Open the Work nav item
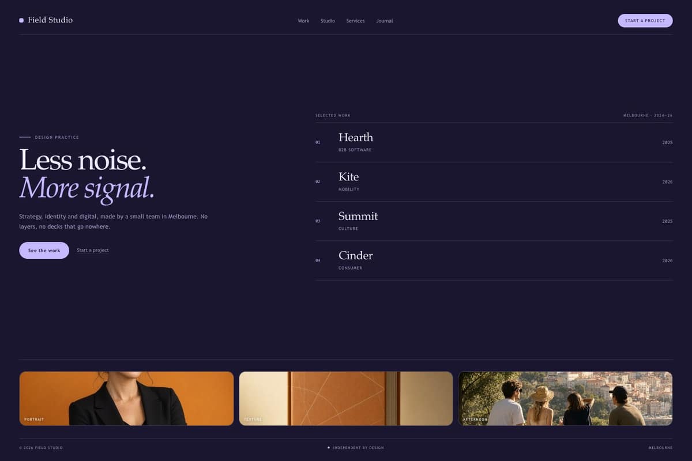 [x=303, y=21]
